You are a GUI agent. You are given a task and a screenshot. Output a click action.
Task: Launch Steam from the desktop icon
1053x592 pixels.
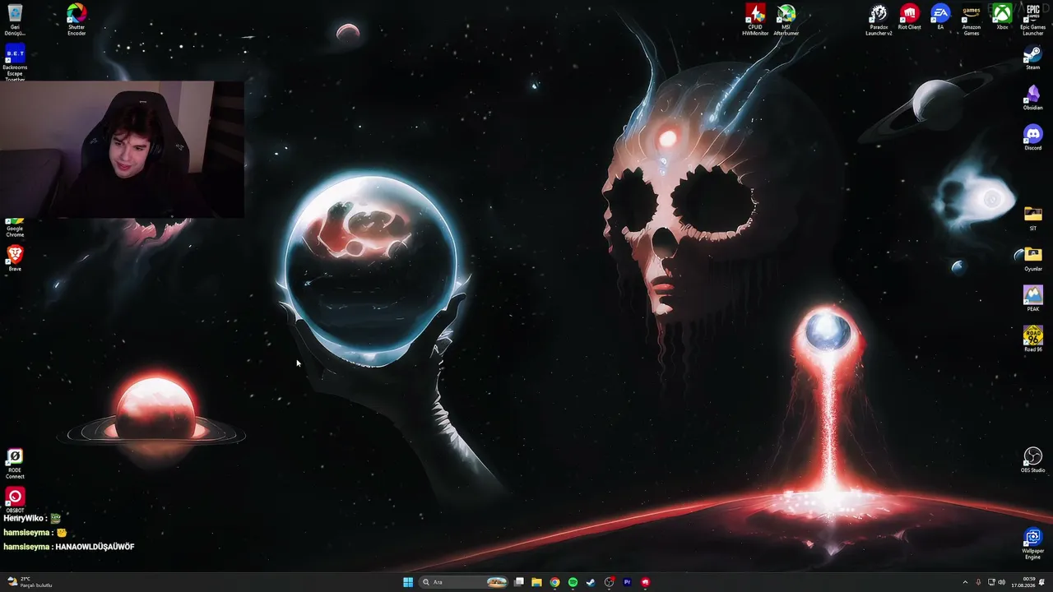coord(1033,58)
